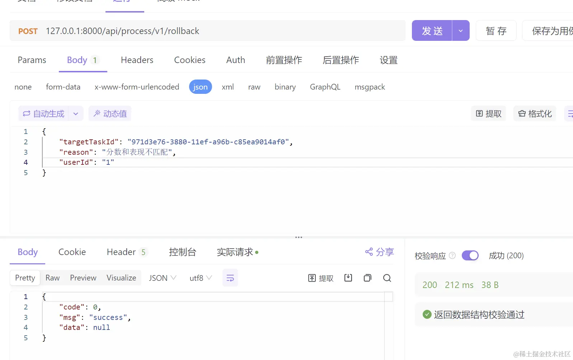This screenshot has width=573, height=360.
Task: Select x-www-form-urlencoded body type
Action: pyautogui.click(x=137, y=87)
